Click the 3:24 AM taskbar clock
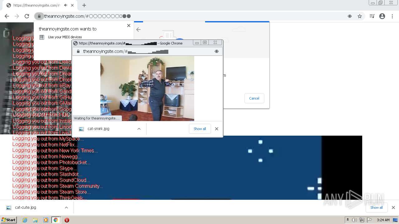The width and height of the screenshot is (399, 224). pyautogui.click(x=383, y=220)
